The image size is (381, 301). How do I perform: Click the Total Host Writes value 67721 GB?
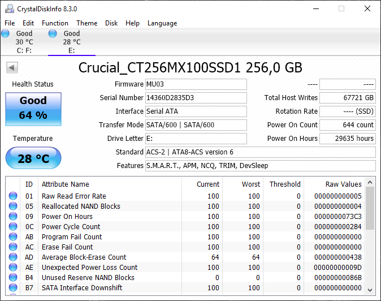(x=348, y=98)
